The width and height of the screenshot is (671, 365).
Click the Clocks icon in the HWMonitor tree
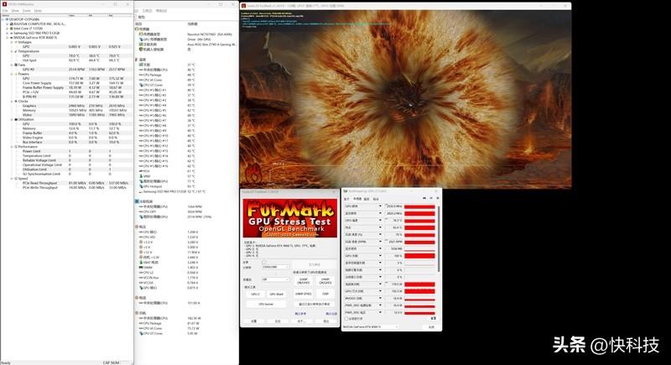tap(16, 102)
